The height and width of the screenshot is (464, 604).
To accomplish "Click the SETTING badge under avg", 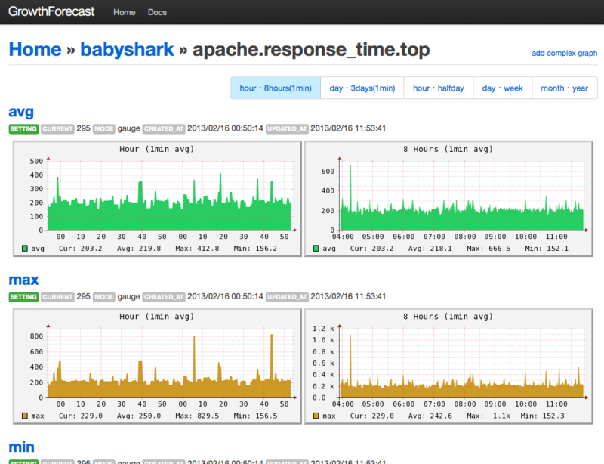I will pos(23,128).
